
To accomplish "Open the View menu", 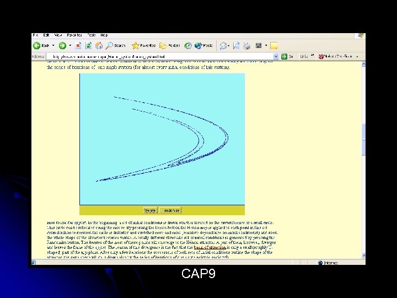I will point(58,35).
